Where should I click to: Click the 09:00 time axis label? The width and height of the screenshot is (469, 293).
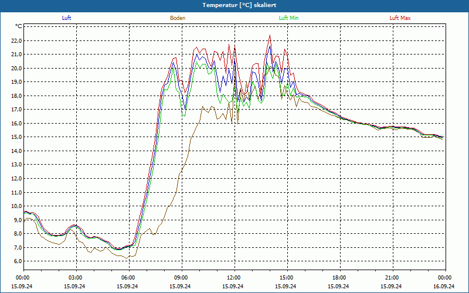pyautogui.click(x=182, y=278)
